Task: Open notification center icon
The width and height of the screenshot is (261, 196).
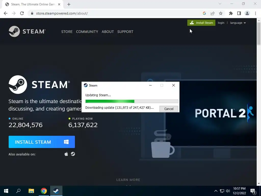Action: (x=253, y=191)
